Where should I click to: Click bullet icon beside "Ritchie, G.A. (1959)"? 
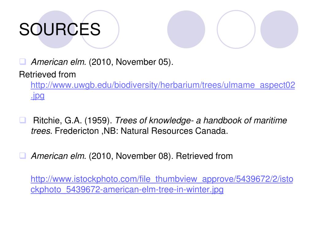pos(23,120)
